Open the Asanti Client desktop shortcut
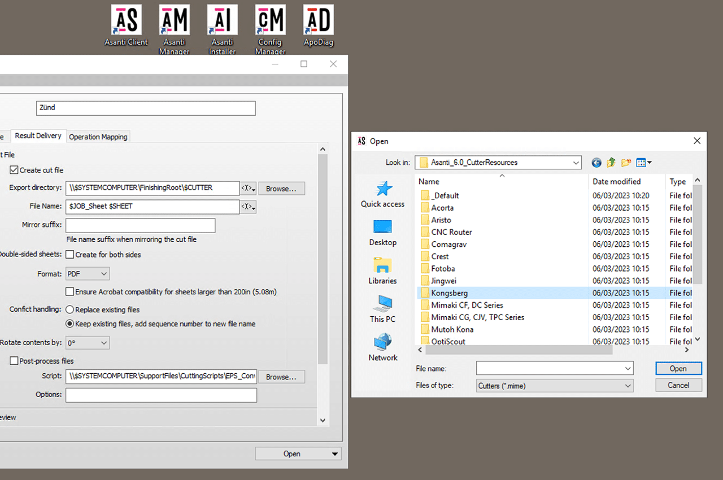Screen dimensions: 723x480 point(126,25)
